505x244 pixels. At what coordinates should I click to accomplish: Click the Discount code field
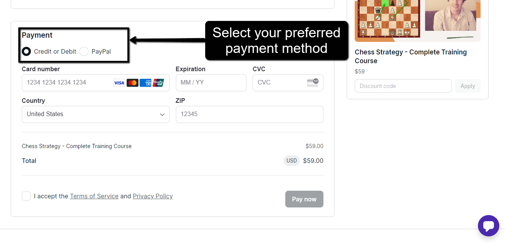403,86
